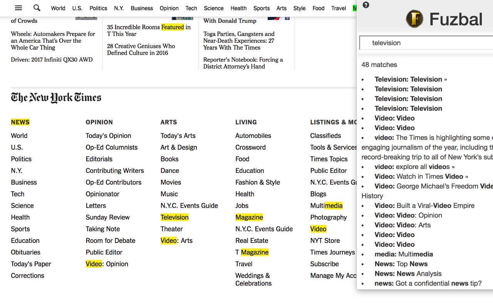Select 'Video: Built a Viral-Video Empire' match
This screenshot has height=308, width=493.
424,206
